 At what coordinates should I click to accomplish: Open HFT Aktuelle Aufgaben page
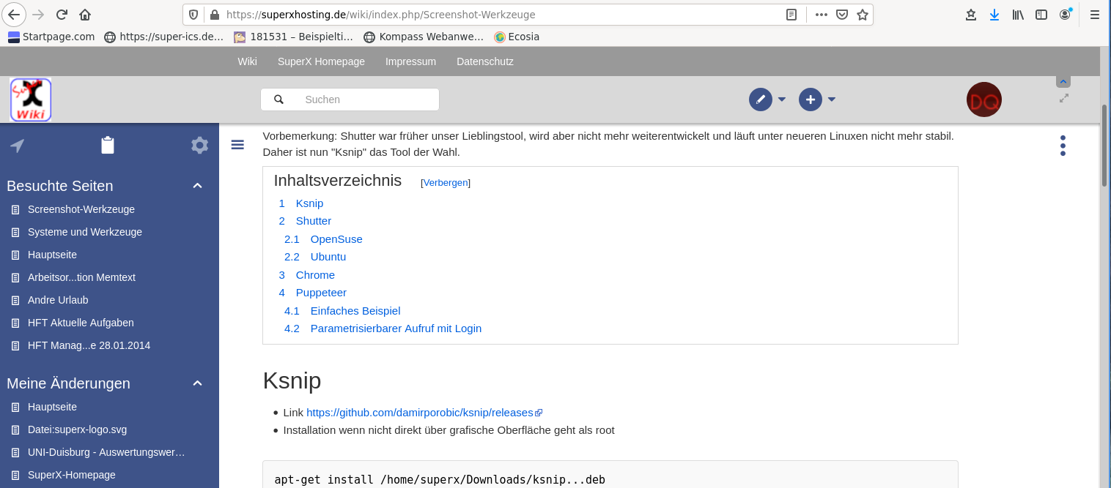coord(81,323)
